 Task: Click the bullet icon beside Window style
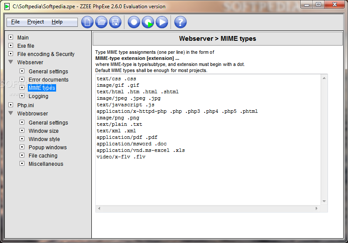22,139
